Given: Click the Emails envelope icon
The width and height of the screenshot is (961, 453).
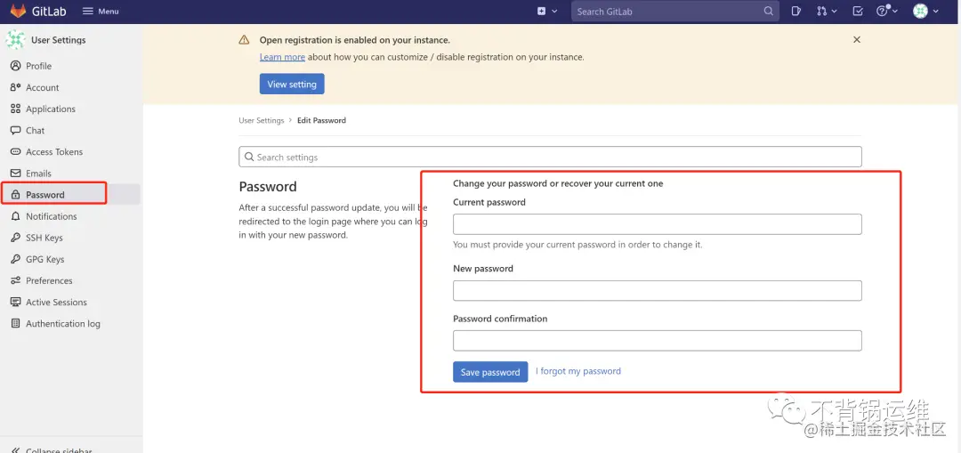Looking at the screenshot, I should (x=15, y=173).
